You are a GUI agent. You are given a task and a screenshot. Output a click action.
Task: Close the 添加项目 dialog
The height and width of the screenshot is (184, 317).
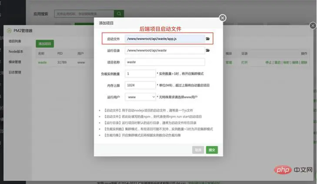tap(222, 18)
